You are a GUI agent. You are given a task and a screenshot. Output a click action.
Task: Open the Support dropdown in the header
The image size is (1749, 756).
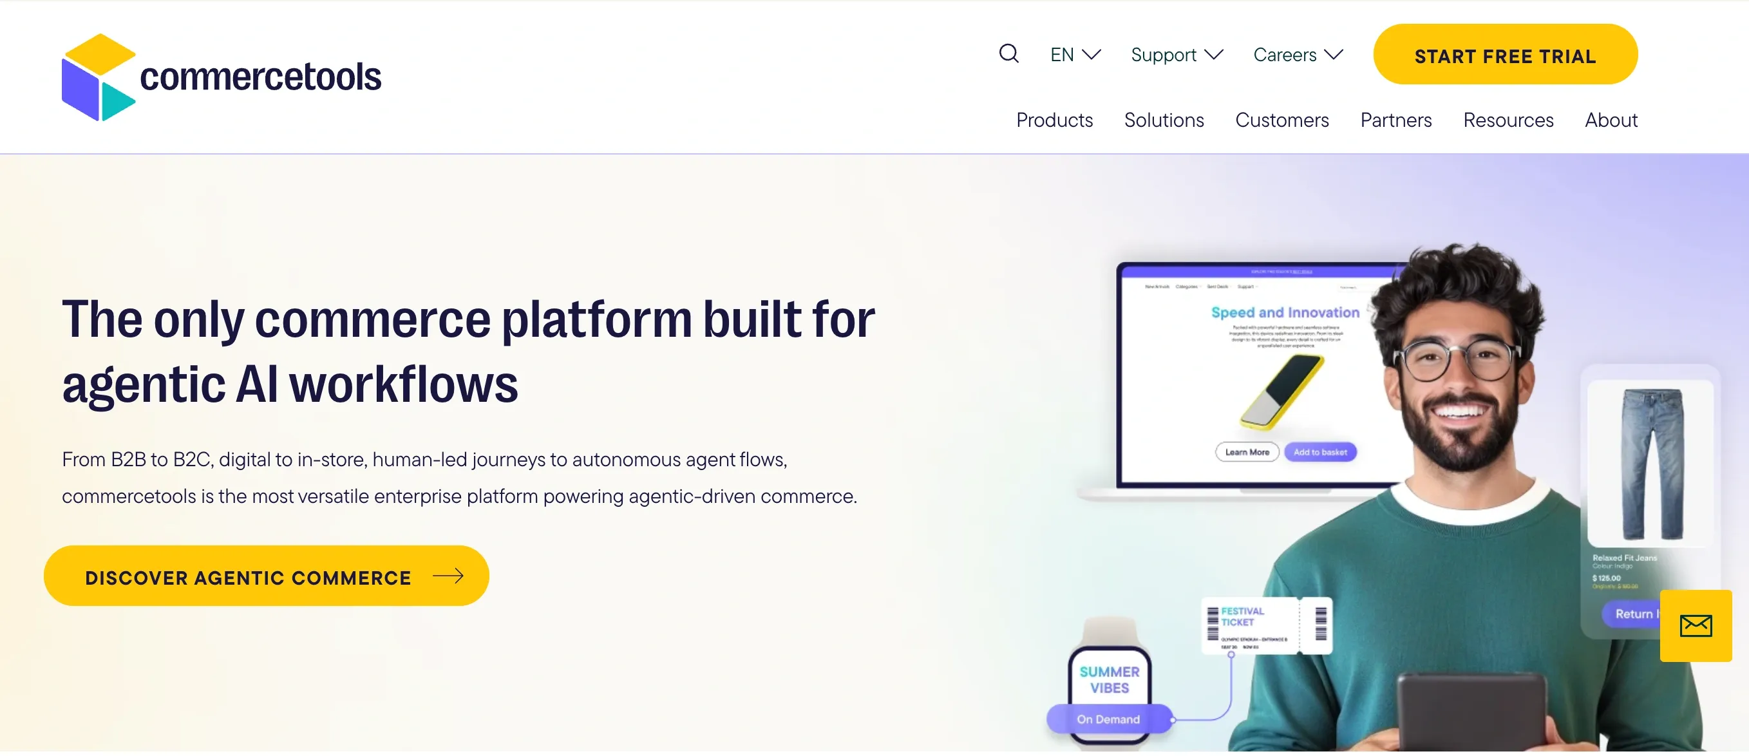[x=1175, y=54]
